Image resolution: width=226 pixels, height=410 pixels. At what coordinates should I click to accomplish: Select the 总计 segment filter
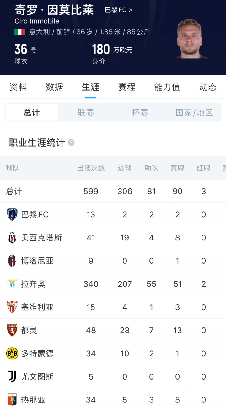click(32, 112)
